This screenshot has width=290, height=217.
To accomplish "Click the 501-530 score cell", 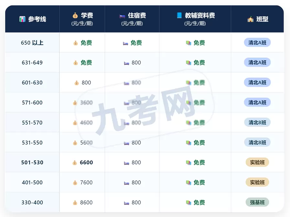I will 32,163.
